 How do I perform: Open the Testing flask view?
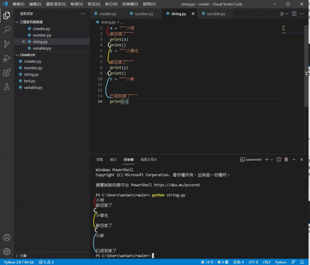click(7, 87)
